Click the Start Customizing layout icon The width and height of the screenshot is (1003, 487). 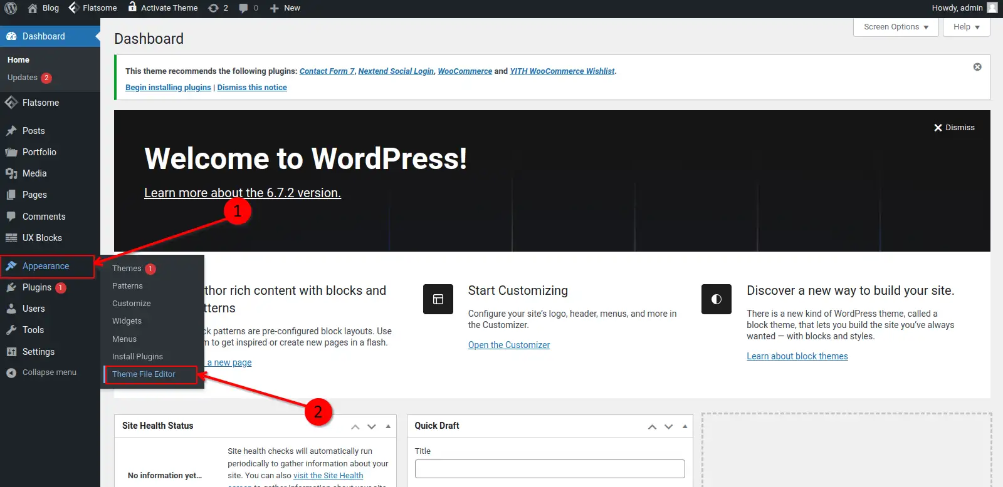438,299
